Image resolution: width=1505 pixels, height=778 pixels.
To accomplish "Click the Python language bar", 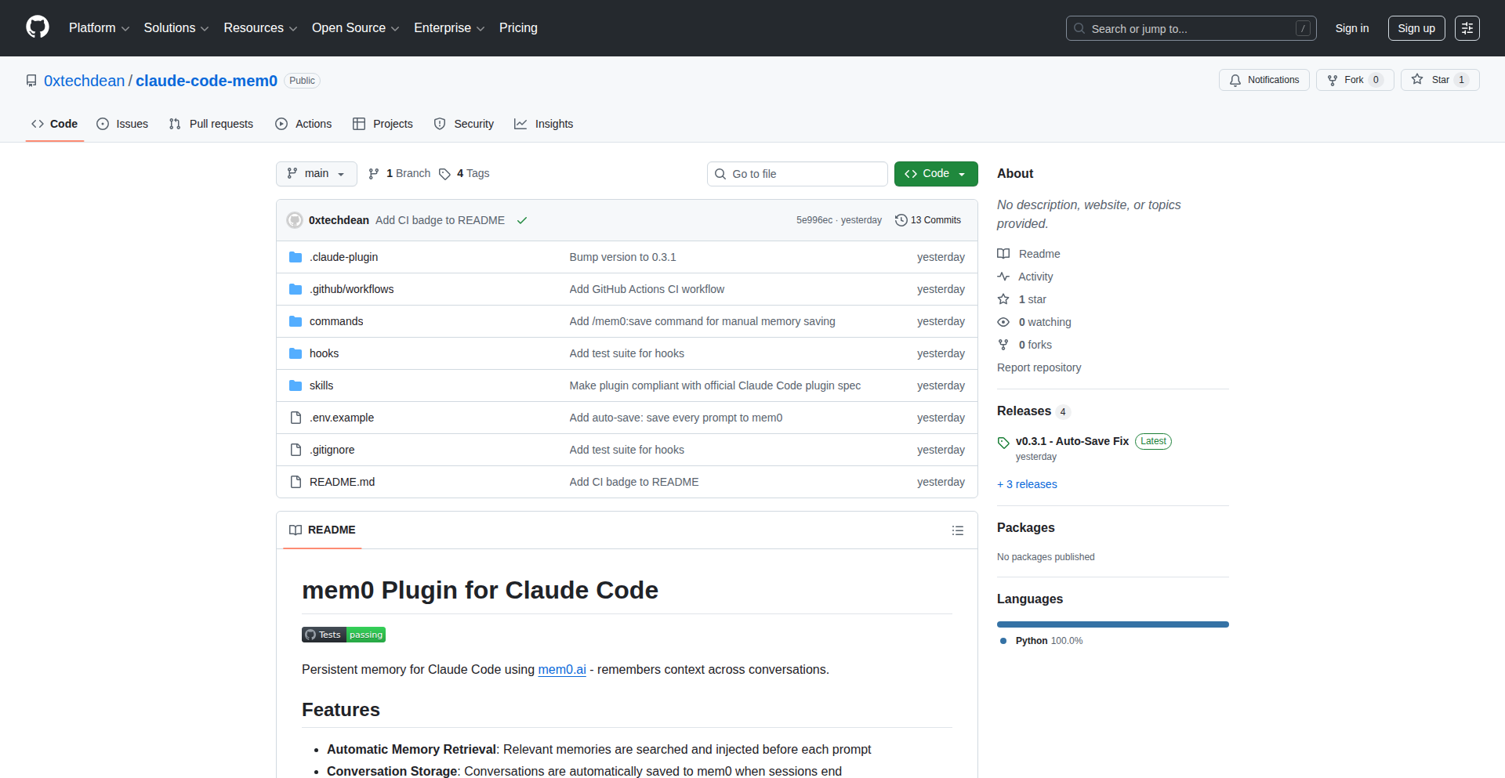I will click(x=1112, y=624).
